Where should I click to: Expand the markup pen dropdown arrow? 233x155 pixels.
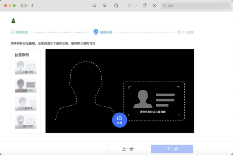137,6
